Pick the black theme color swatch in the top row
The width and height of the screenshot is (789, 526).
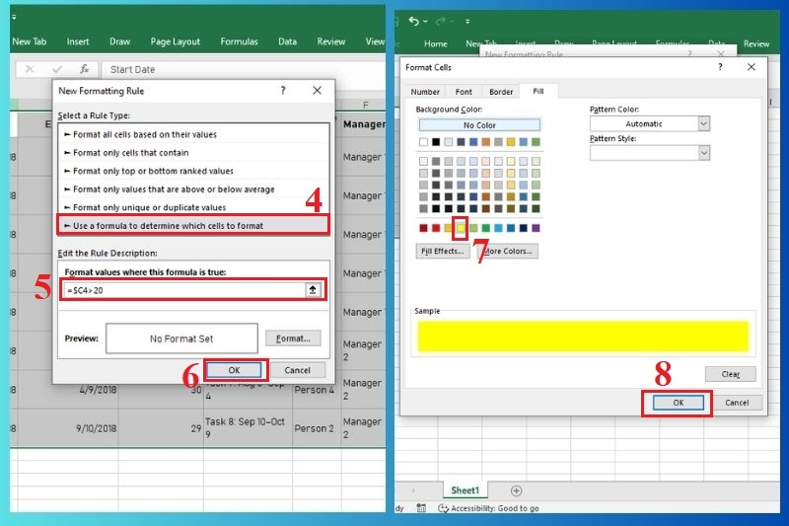436,142
